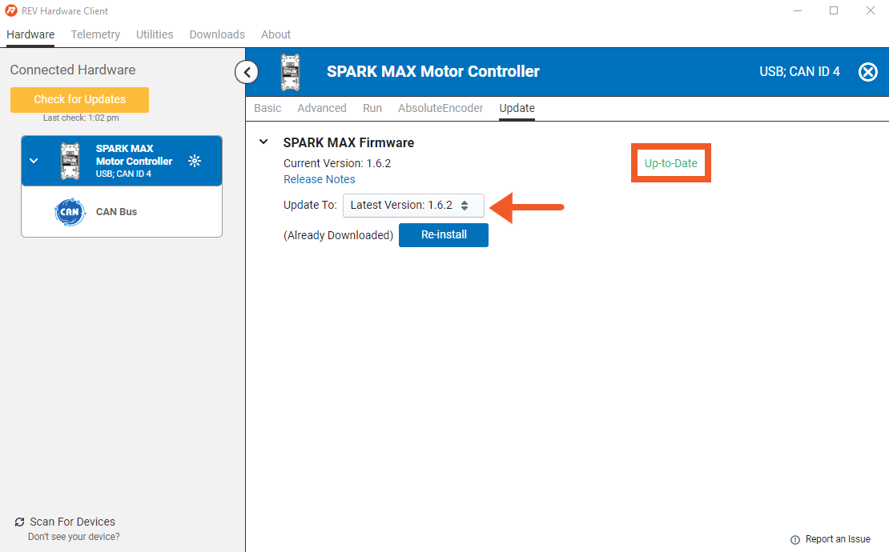Switch to the Run tab
Screen dimensions: 889x552
tap(372, 108)
